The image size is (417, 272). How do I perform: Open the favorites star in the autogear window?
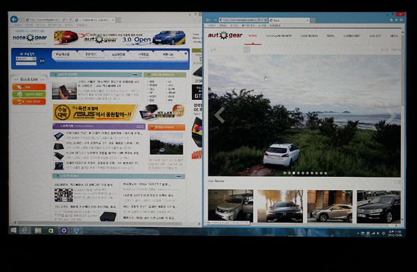(396, 20)
